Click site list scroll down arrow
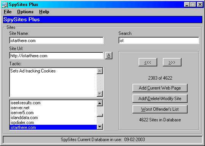 [x=100, y=127]
